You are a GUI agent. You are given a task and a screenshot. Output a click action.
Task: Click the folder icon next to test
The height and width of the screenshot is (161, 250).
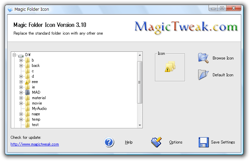click(28, 125)
